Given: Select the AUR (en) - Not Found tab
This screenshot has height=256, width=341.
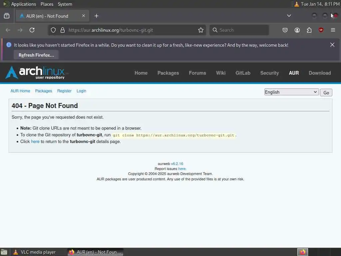Looking at the screenshot, I should click(52, 16).
